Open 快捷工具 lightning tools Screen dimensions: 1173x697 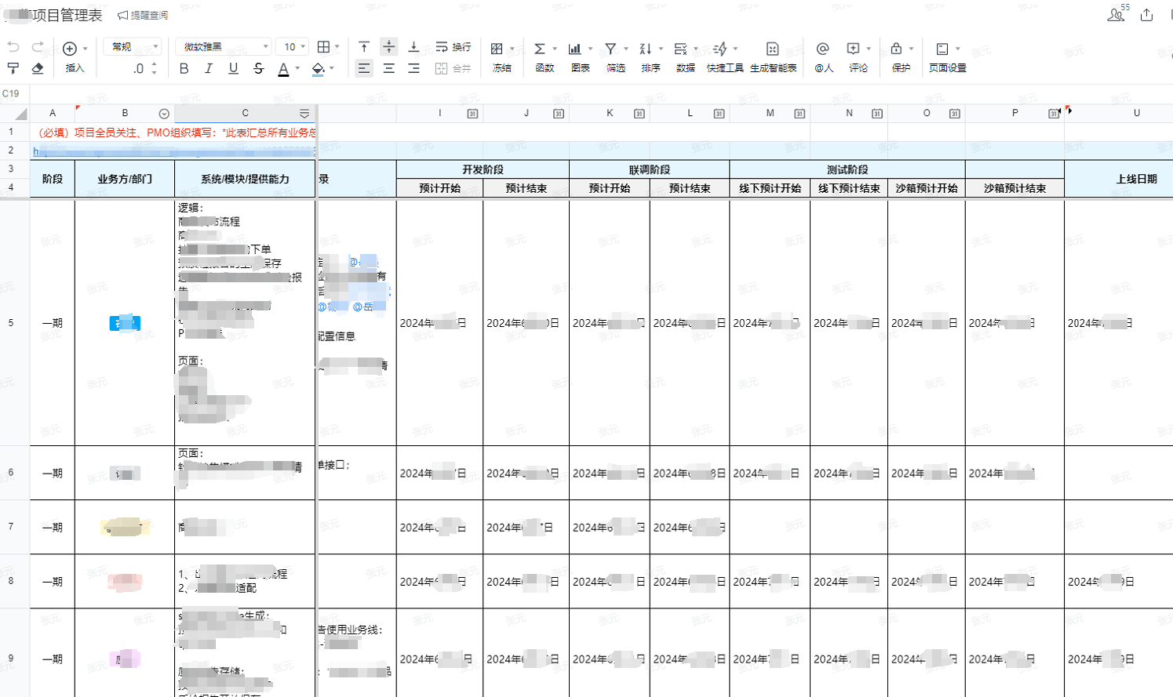point(720,48)
